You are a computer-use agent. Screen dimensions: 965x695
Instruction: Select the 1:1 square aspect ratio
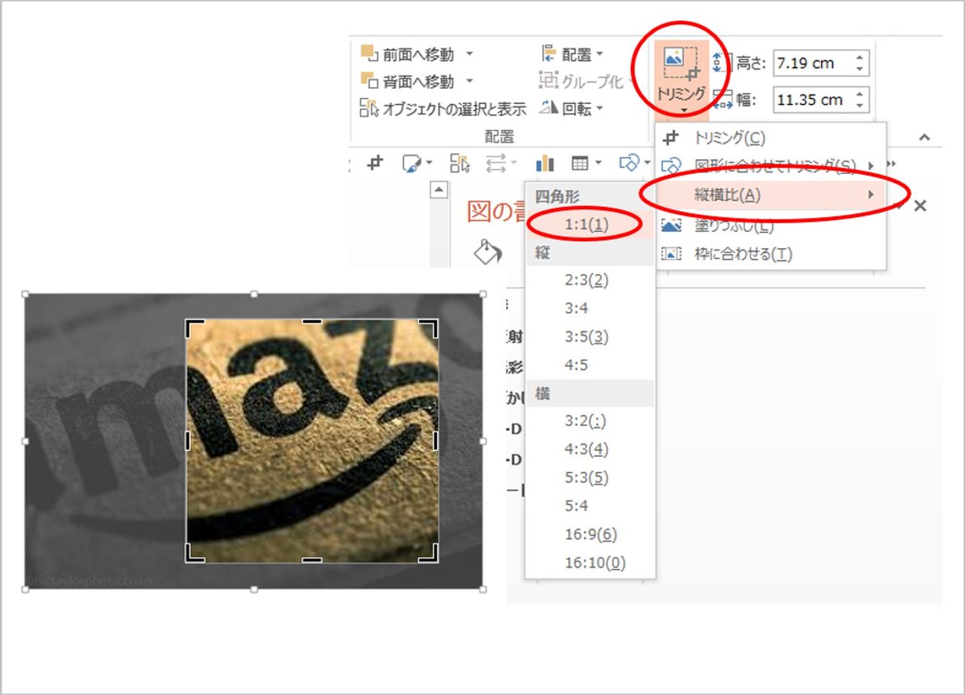tap(590, 224)
